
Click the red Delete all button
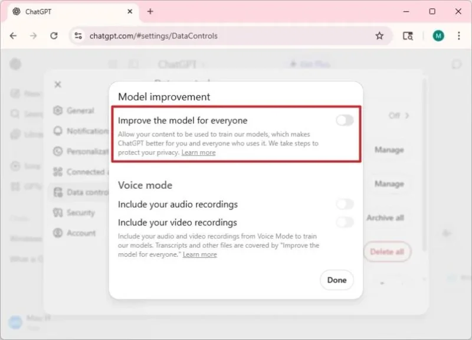[x=387, y=252]
